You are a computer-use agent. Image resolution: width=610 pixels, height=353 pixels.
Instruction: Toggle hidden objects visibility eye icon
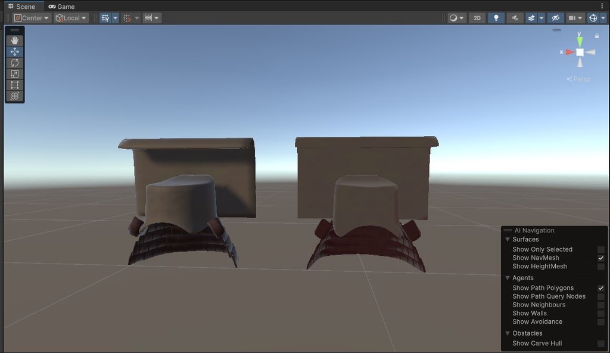(556, 18)
